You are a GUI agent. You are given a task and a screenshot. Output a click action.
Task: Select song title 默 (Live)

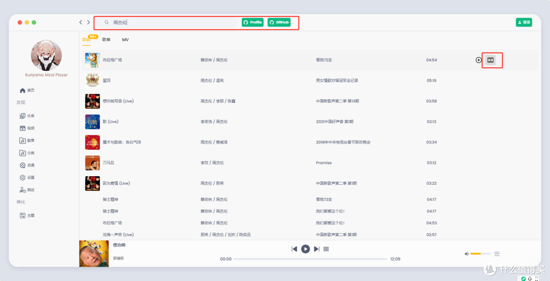(x=111, y=122)
